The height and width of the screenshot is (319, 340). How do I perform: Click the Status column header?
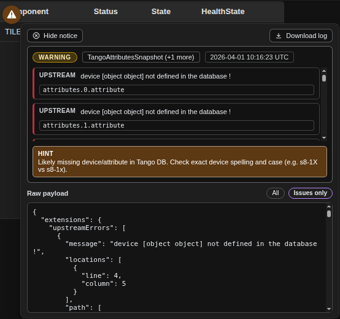pyautogui.click(x=106, y=12)
